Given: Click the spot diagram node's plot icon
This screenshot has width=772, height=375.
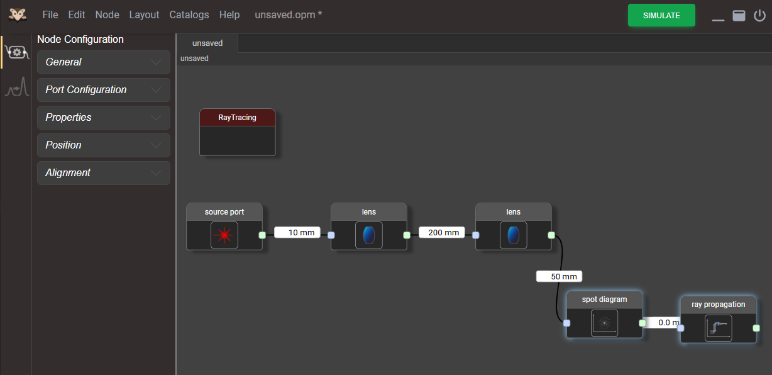Looking at the screenshot, I should coord(605,323).
